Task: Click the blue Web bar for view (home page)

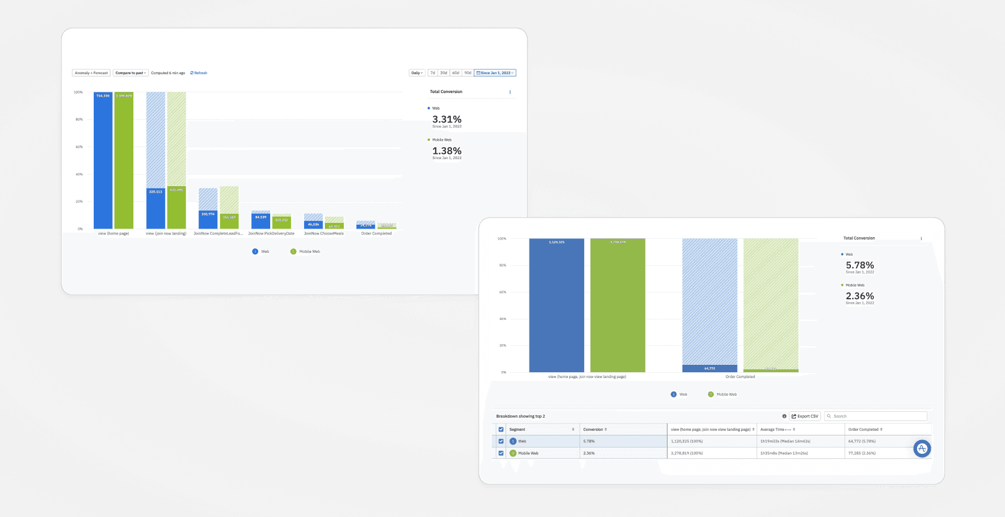Action: click(103, 160)
